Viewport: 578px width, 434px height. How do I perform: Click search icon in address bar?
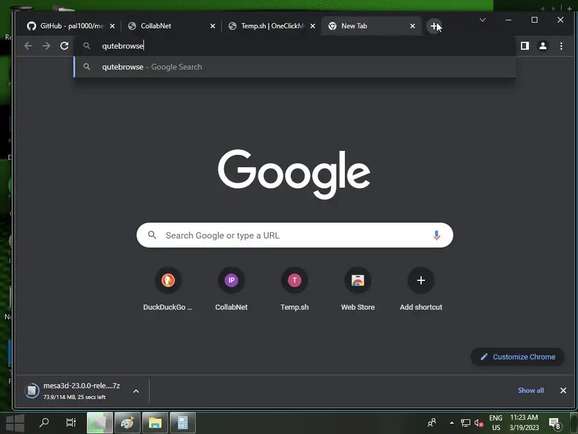pos(86,46)
